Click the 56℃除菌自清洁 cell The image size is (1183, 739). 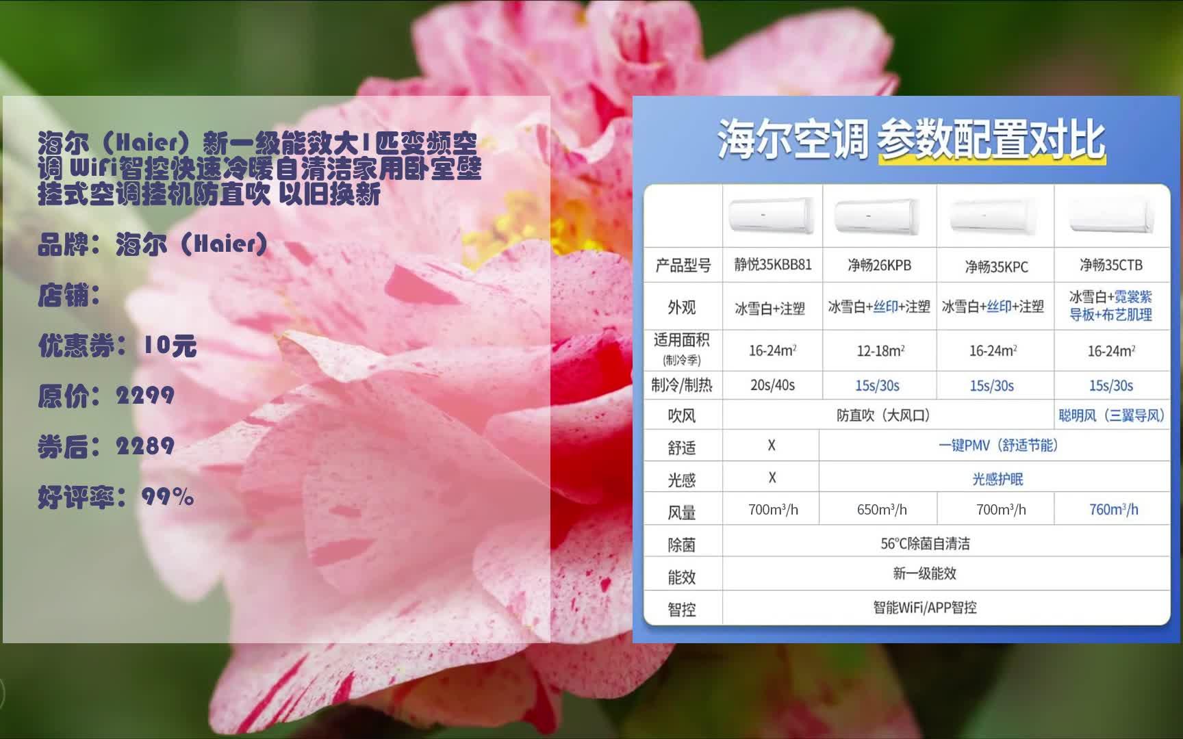tap(925, 544)
